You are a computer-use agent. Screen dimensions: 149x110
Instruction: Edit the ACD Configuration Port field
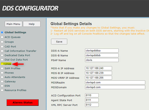[92, 95]
